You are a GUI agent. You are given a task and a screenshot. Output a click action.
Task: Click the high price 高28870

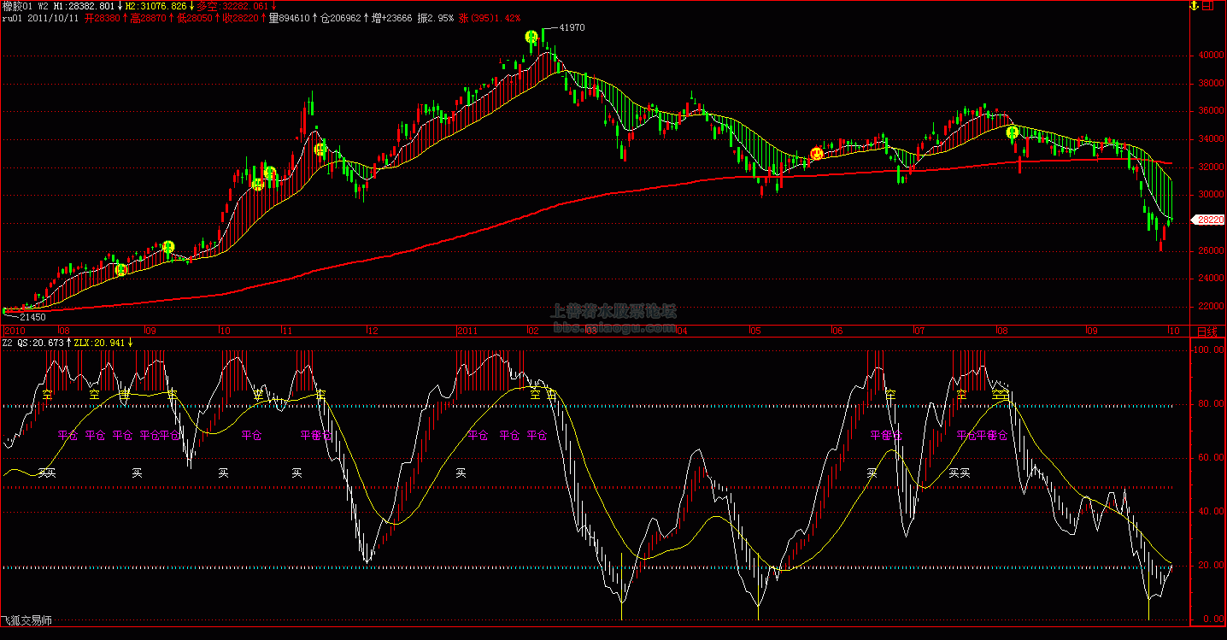pos(150,17)
